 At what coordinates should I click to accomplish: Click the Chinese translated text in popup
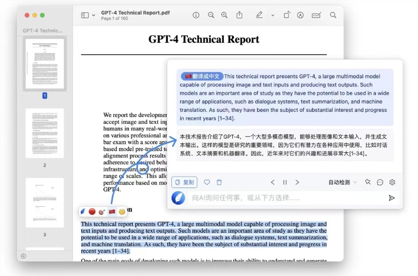[x=284, y=145]
